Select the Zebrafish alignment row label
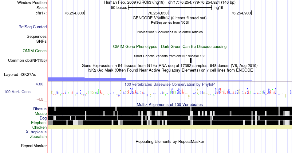Viewport: 292px width, 153px height. click(38, 136)
